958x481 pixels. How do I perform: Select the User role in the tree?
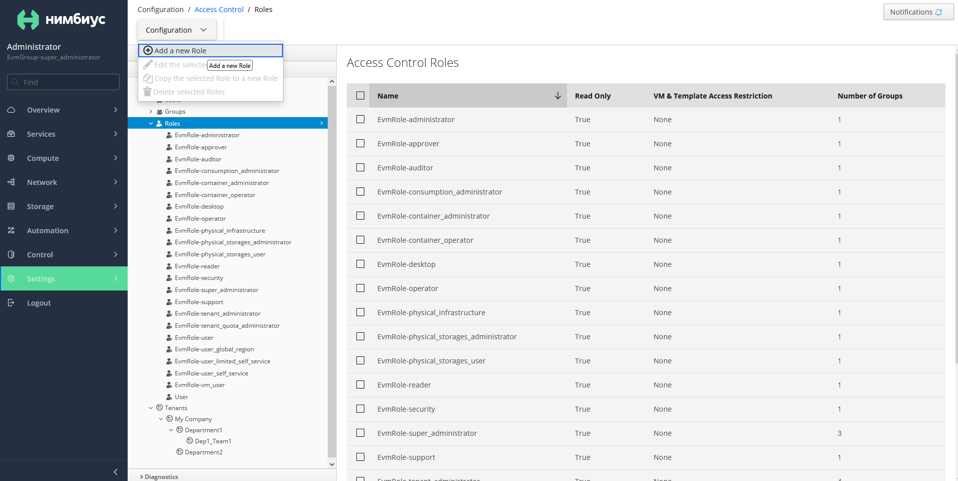tap(181, 397)
